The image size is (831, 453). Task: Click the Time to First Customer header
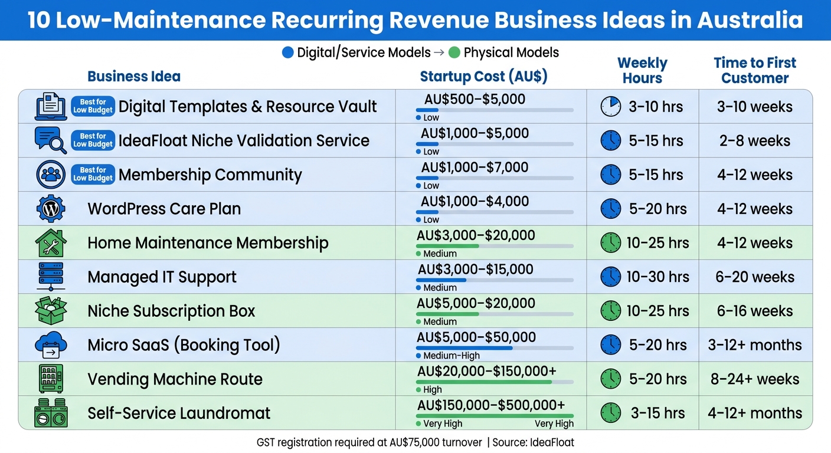(755, 71)
